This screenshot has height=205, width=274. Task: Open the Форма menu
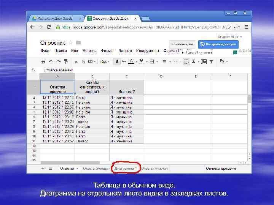(x=173, y=50)
